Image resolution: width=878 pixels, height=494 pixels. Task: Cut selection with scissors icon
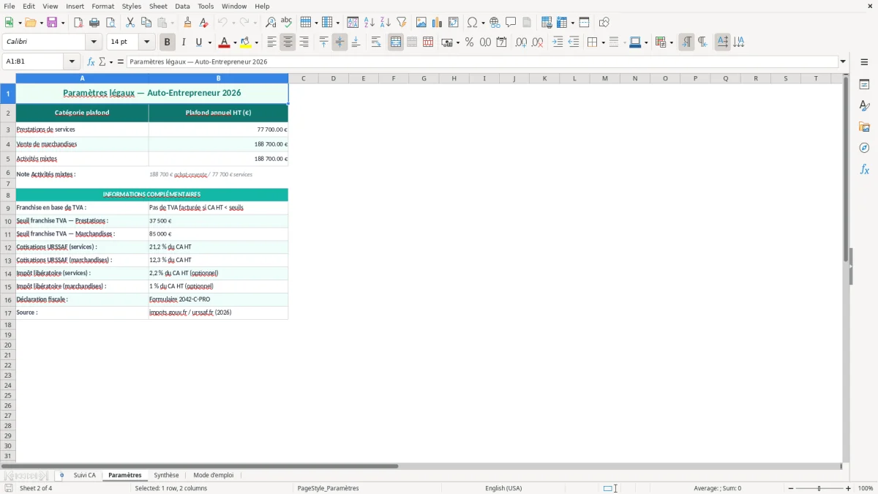click(130, 23)
